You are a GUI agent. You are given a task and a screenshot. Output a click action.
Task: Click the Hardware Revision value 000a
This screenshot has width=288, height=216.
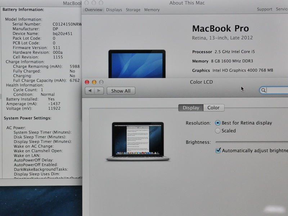pyautogui.click(x=58, y=52)
